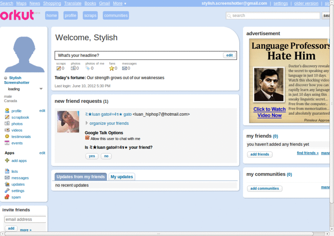Open Gmail link in top bar
This screenshot has width=334, height=236.
104,3
